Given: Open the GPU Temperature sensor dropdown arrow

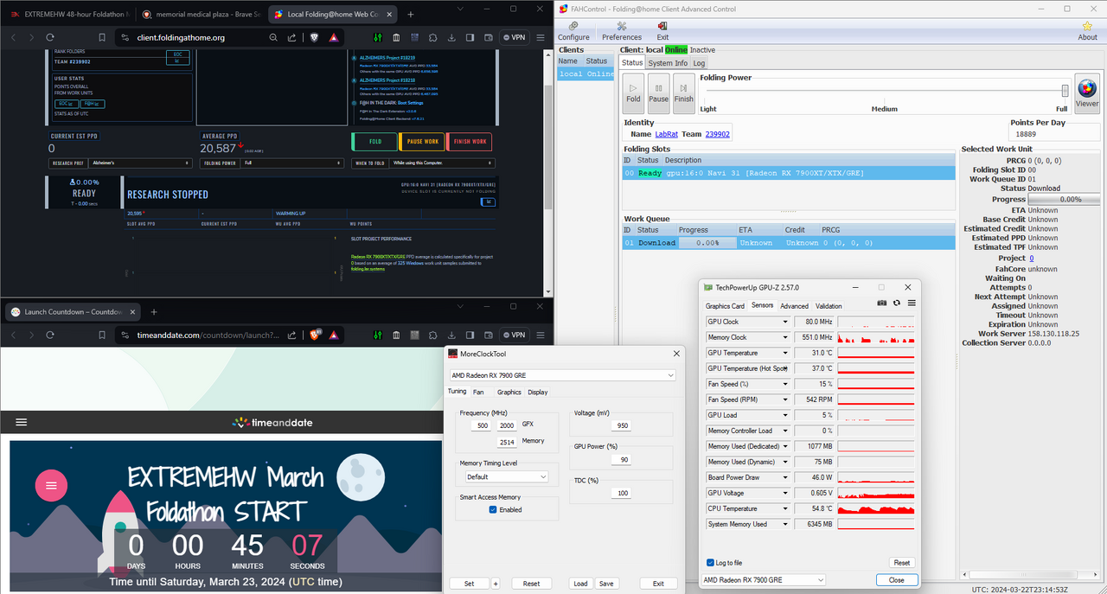Looking at the screenshot, I should point(785,353).
